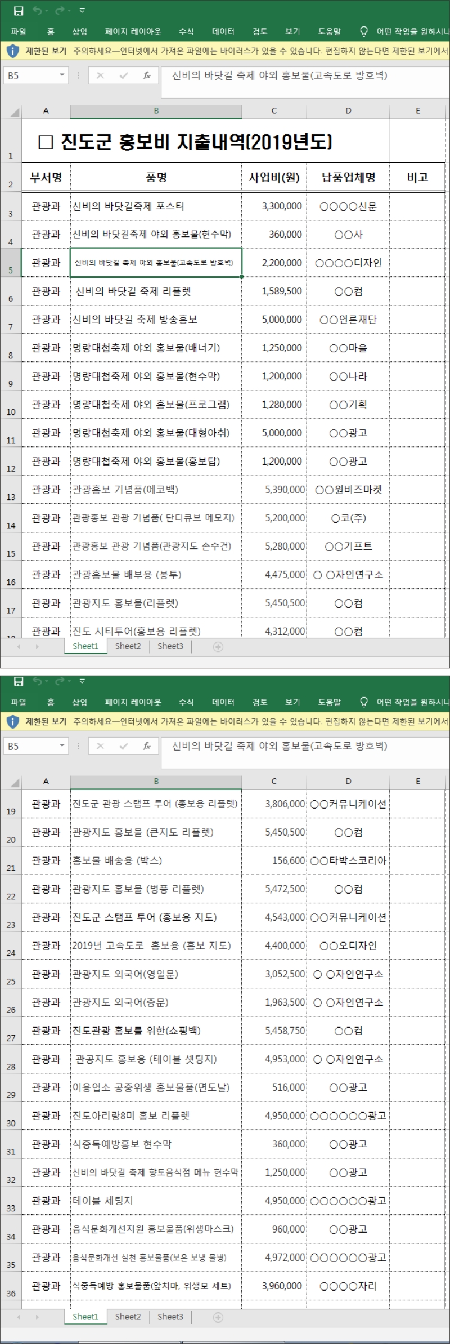
Task: Click the formula bar Enter checkmark in upper window
Action: point(124,75)
